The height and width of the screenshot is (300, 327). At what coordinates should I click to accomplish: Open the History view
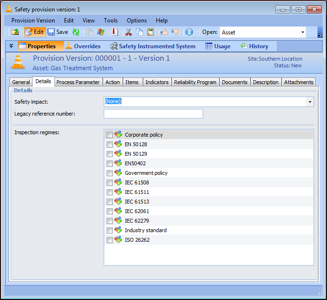point(254,46)
